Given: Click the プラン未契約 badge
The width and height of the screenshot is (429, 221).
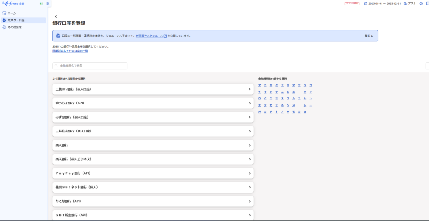Looking at the screenshot, I should tap(352, 3).
